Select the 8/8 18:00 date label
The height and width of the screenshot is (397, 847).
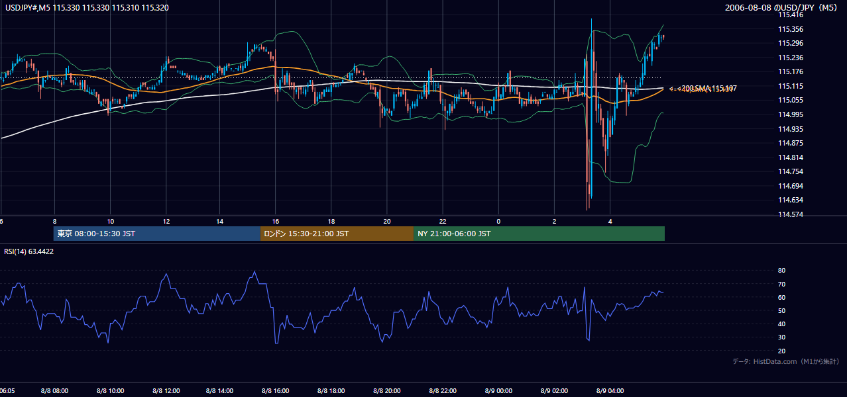click(x=331, y=391)
